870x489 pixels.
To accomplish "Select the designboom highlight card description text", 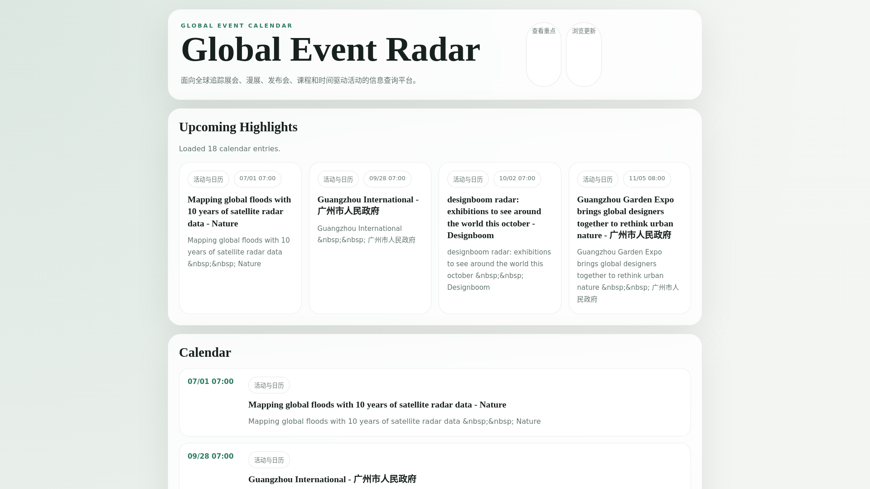I will 499,270.
